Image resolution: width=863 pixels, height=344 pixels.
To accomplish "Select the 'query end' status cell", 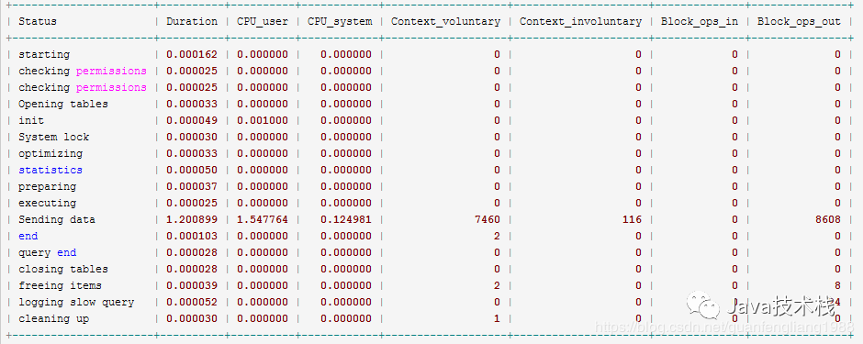I will (48, 252).
